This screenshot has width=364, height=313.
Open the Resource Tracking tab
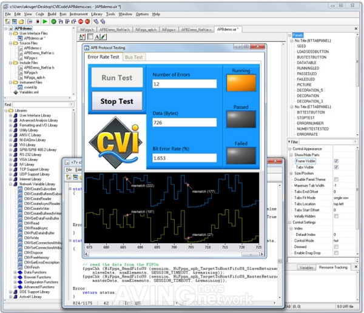333,268
